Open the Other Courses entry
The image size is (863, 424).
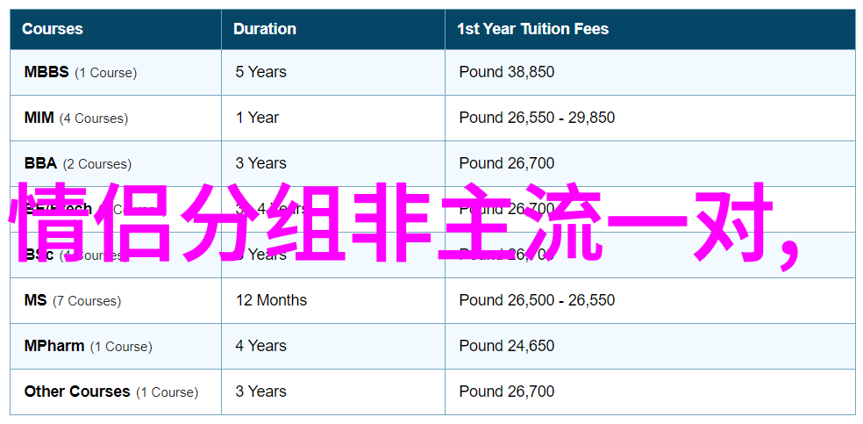pyautogui.click(x=111, y=392)
